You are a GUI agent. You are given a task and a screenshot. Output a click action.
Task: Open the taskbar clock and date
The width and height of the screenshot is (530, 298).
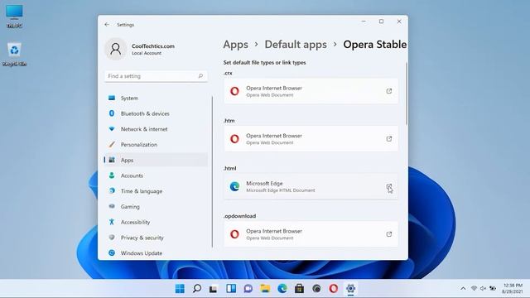[512, 289]
